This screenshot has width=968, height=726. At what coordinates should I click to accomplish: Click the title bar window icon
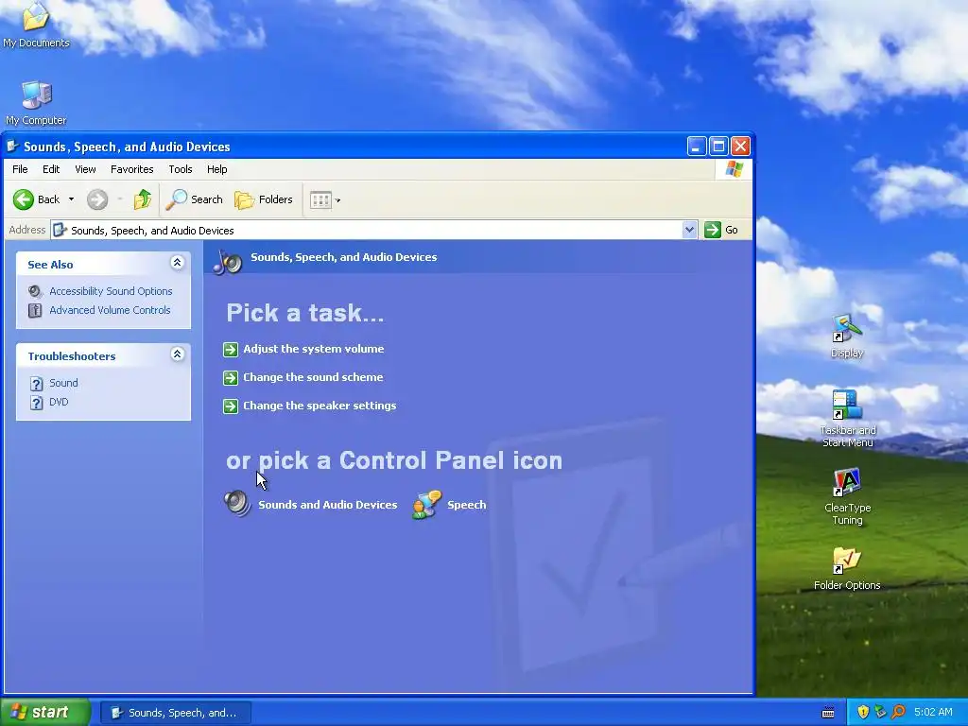tap(12, 147)
